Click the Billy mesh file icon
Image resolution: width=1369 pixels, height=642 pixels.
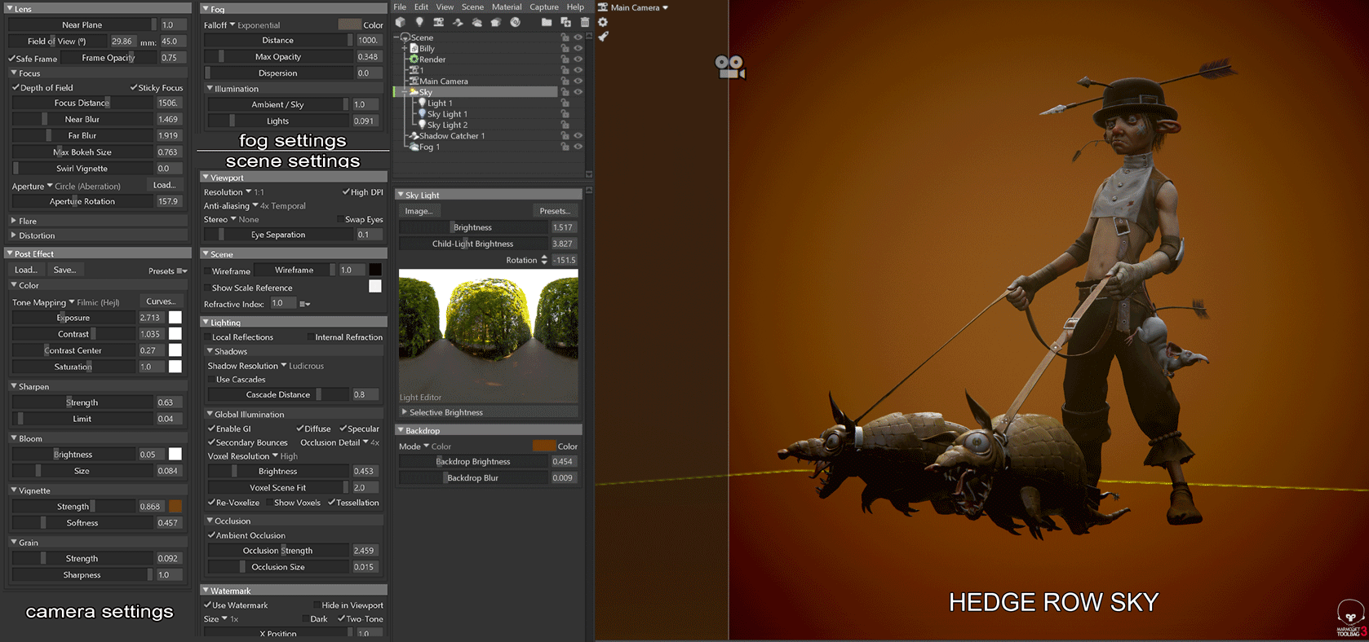coord(414,48)
